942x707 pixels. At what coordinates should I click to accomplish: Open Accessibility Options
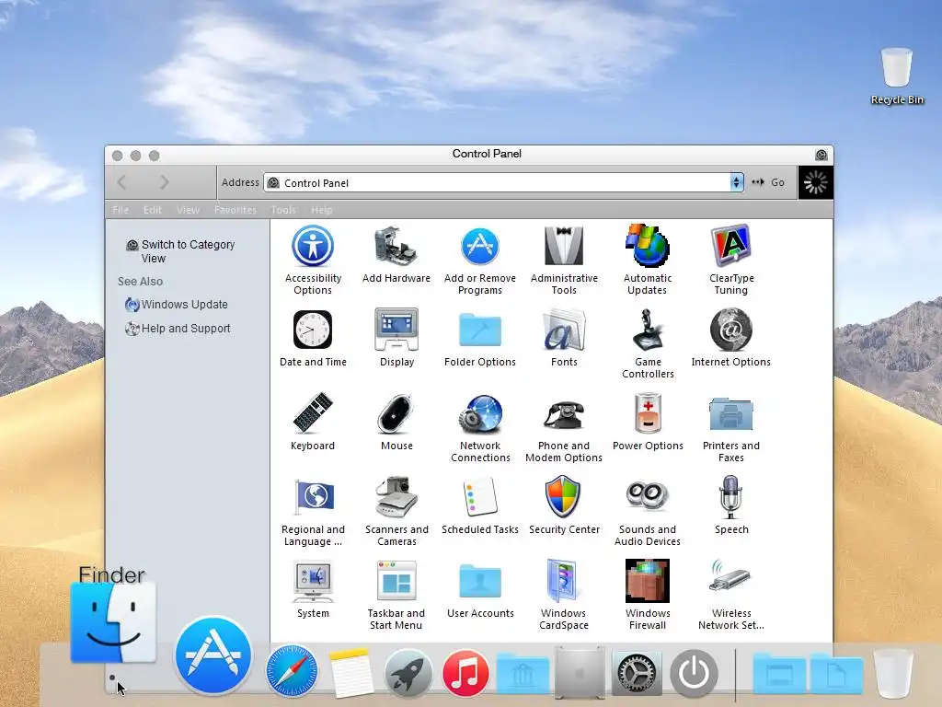313,259
